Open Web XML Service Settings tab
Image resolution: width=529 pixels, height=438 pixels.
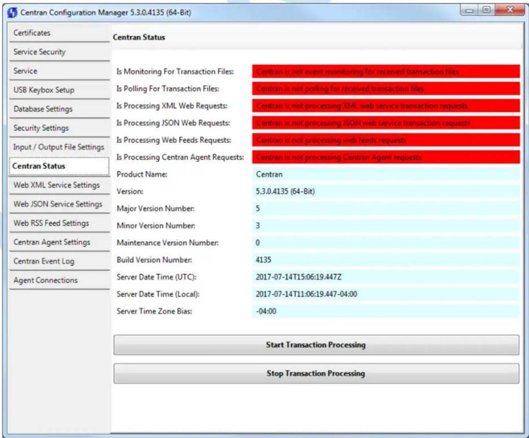(x=59, y=185)
